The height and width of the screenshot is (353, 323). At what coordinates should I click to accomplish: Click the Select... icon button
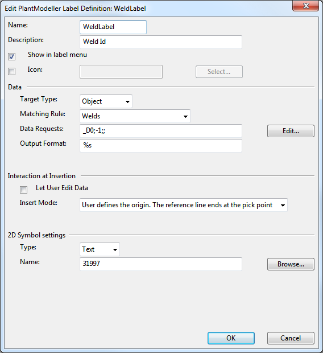tap(219, 72)
